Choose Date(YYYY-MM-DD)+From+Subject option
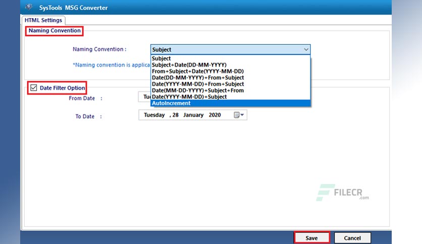This screenshot has width=422, height=244. coord(230,84)
